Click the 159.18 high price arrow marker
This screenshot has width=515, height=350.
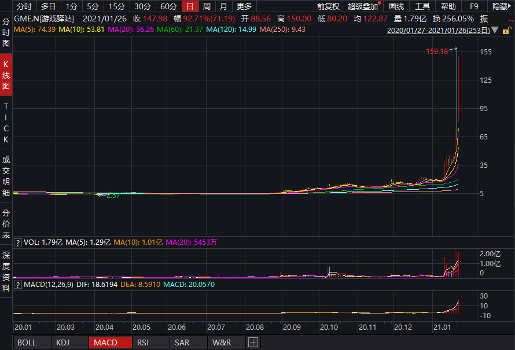click(x=454, y=49)
